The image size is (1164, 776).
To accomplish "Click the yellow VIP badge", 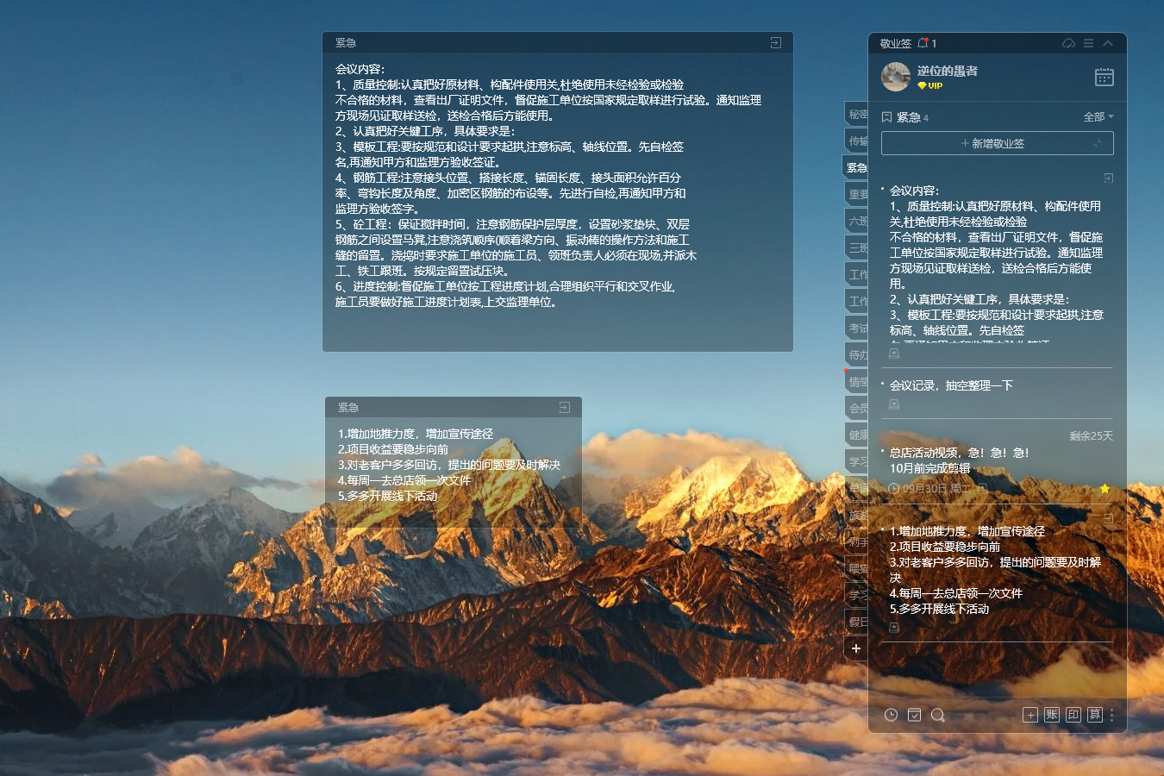I will pos(930,86).
